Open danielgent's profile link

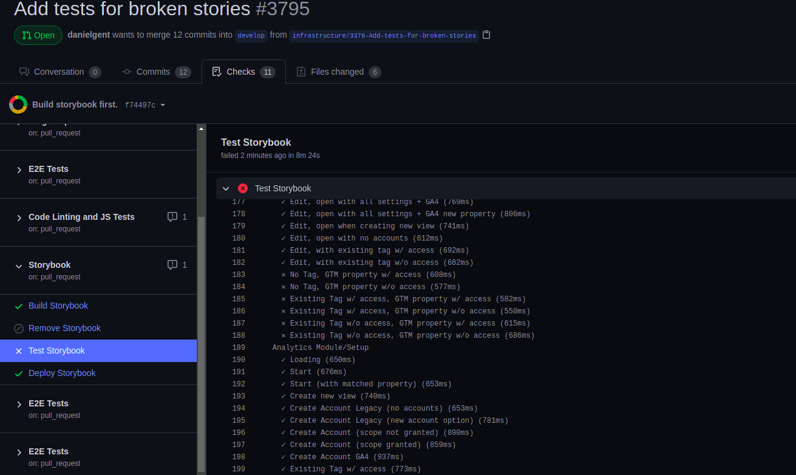tap(89, 35)
